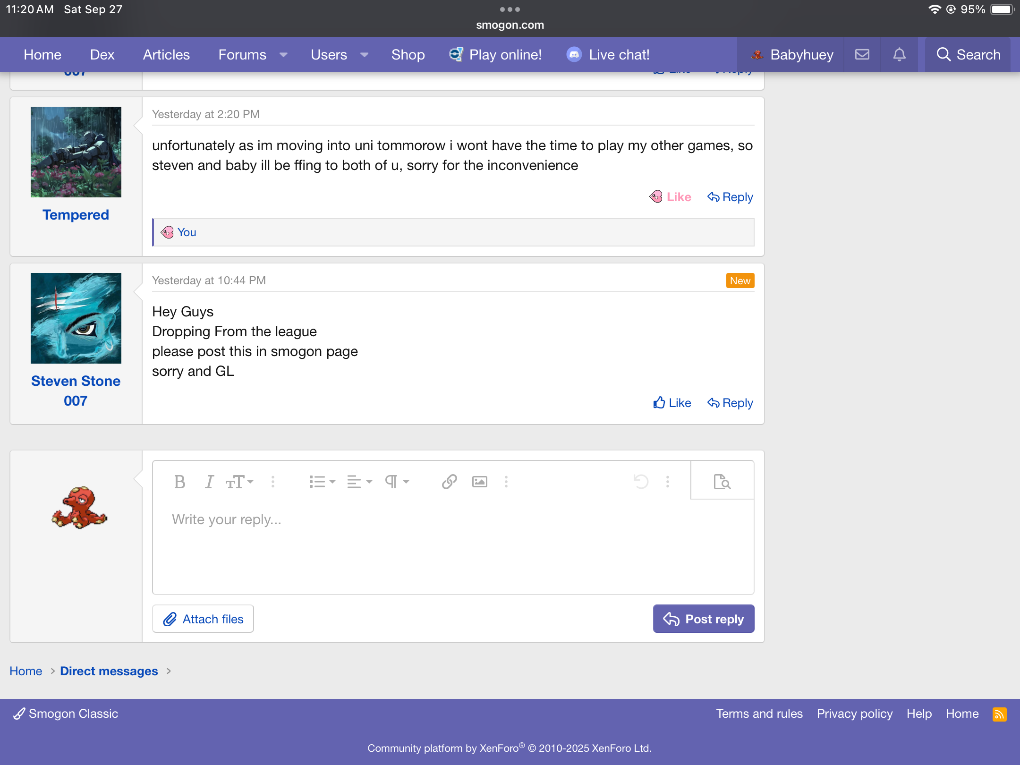The image size is (1020, 765).
Task: Open the Direct messages breadcrumb link
Action: tap(109, 671)
